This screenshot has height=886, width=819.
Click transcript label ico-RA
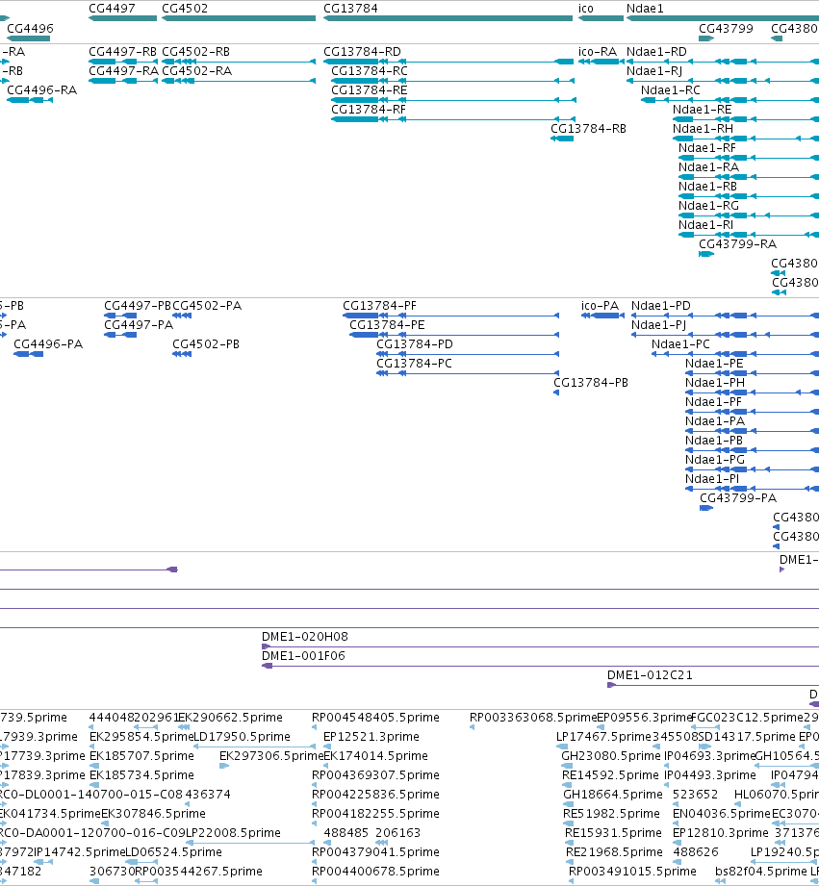coord(598,52)
